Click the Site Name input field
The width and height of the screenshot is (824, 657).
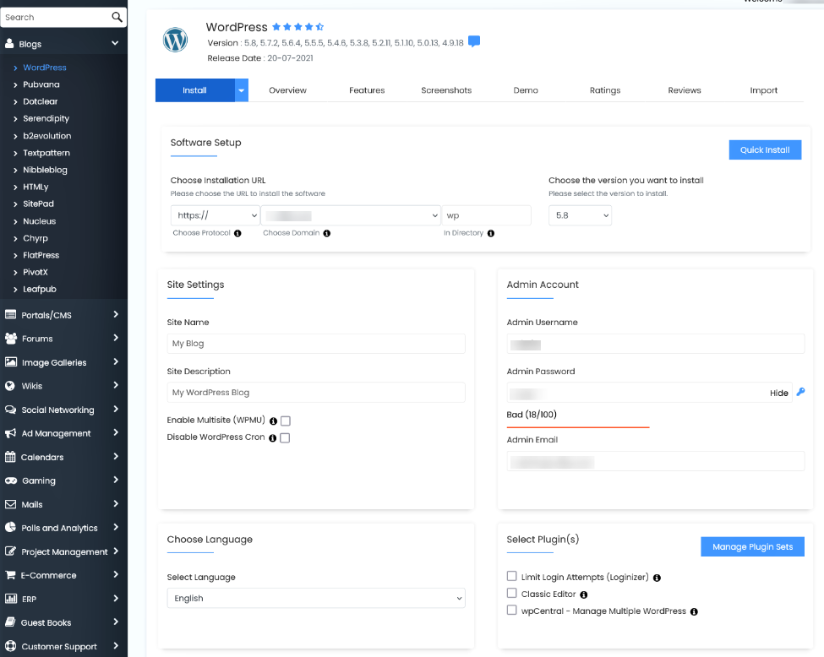click(316, 344)
